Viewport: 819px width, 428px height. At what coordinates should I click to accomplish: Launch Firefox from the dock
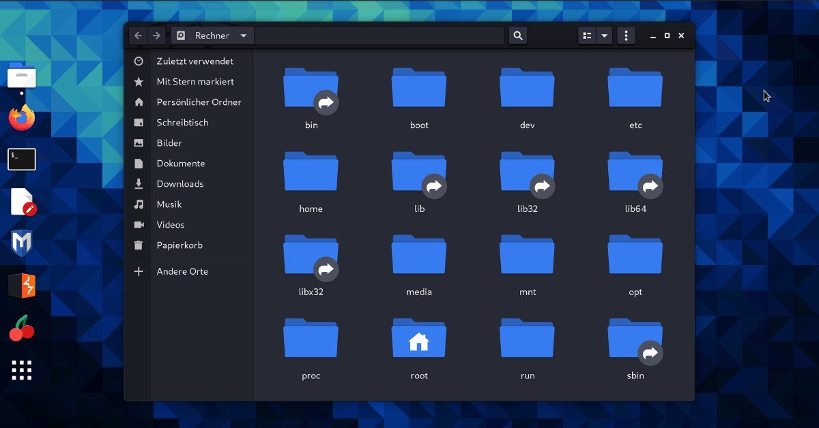pyautogui.click(x=22, y=118)
